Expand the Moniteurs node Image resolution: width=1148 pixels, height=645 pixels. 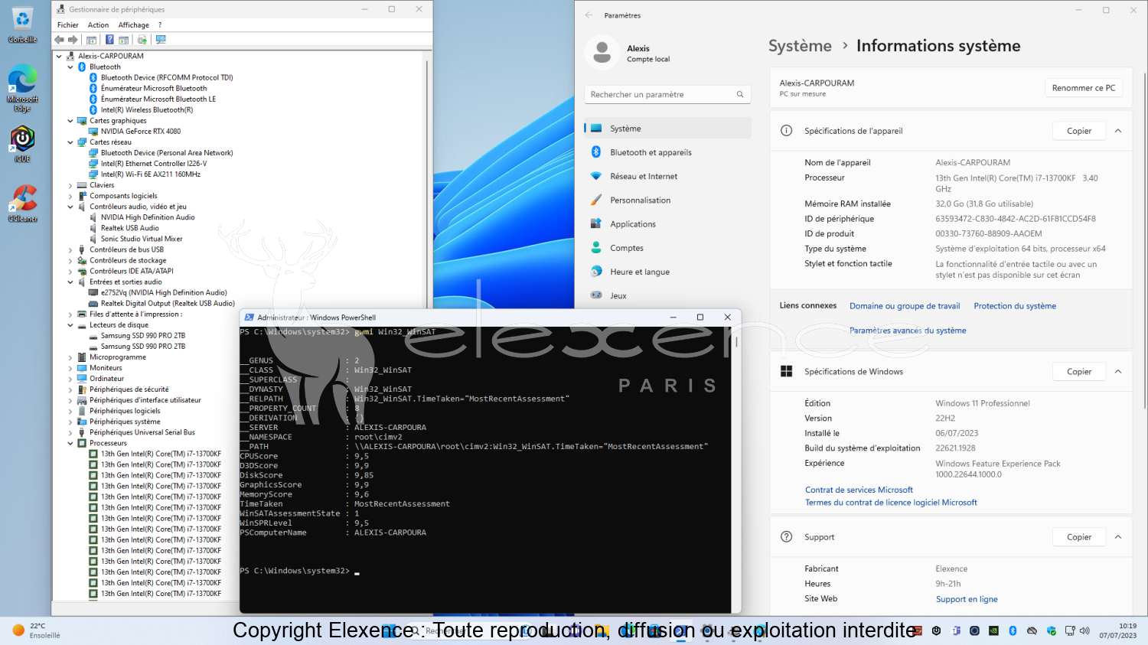pos(70,368)
